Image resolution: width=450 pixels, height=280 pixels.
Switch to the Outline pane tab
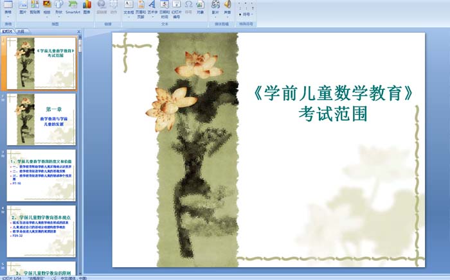(x=21, y=31)
